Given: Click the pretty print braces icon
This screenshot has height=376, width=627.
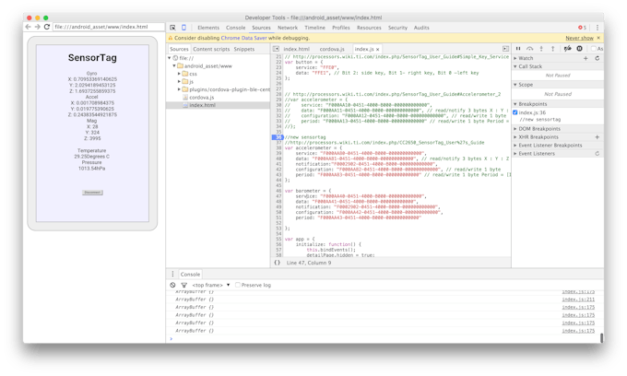Looking at the screenshot, I should (278, 263).
